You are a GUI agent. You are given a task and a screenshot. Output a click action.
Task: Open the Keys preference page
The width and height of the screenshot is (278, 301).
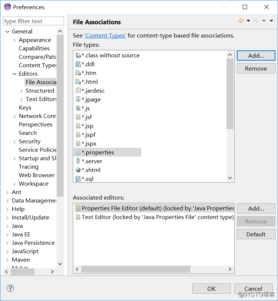(25, 107)
